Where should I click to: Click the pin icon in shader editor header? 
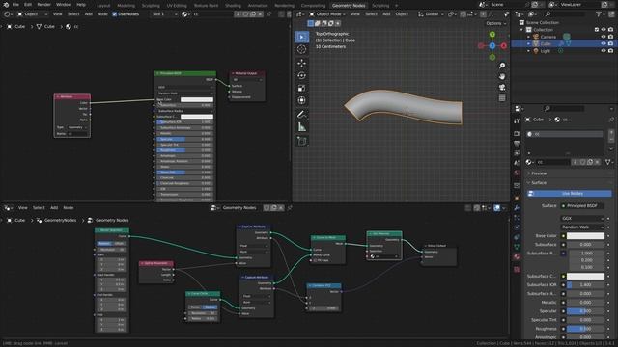269,14
